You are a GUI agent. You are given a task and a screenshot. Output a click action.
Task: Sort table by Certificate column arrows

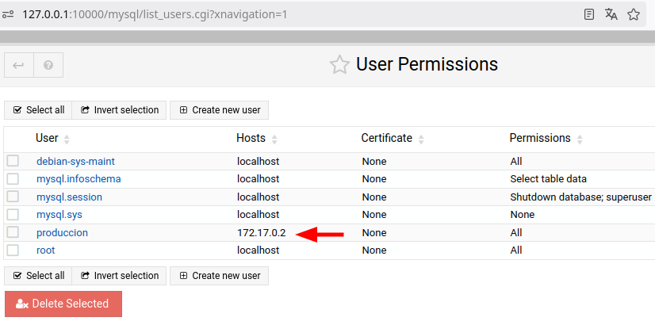pos(421,139)
